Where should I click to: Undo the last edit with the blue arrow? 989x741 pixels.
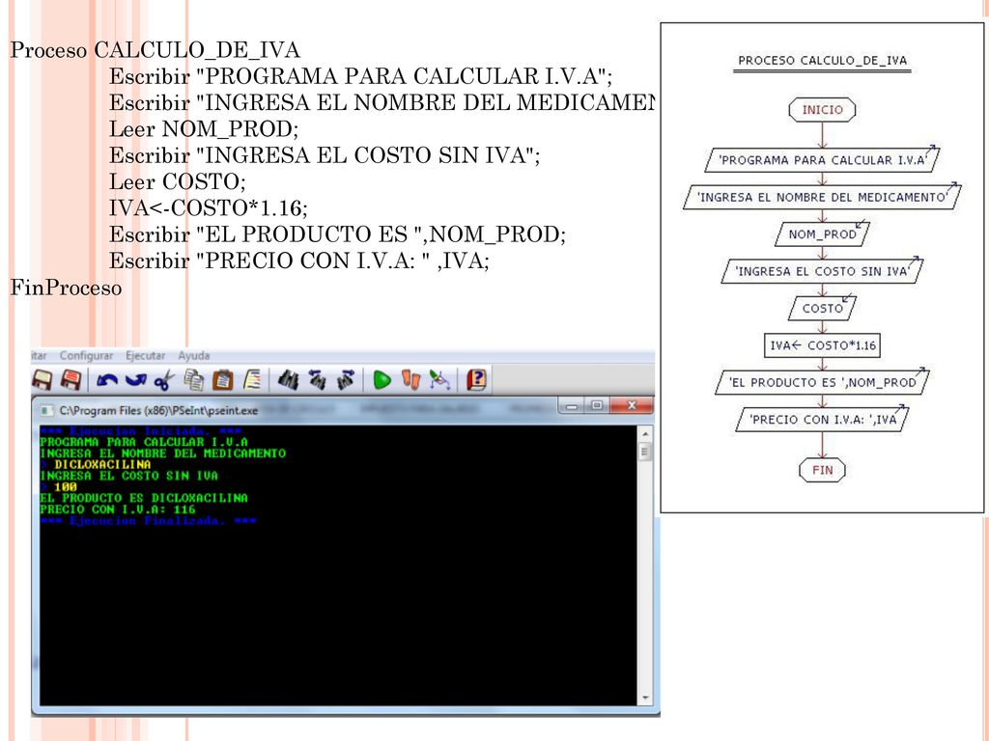(107, 380)
